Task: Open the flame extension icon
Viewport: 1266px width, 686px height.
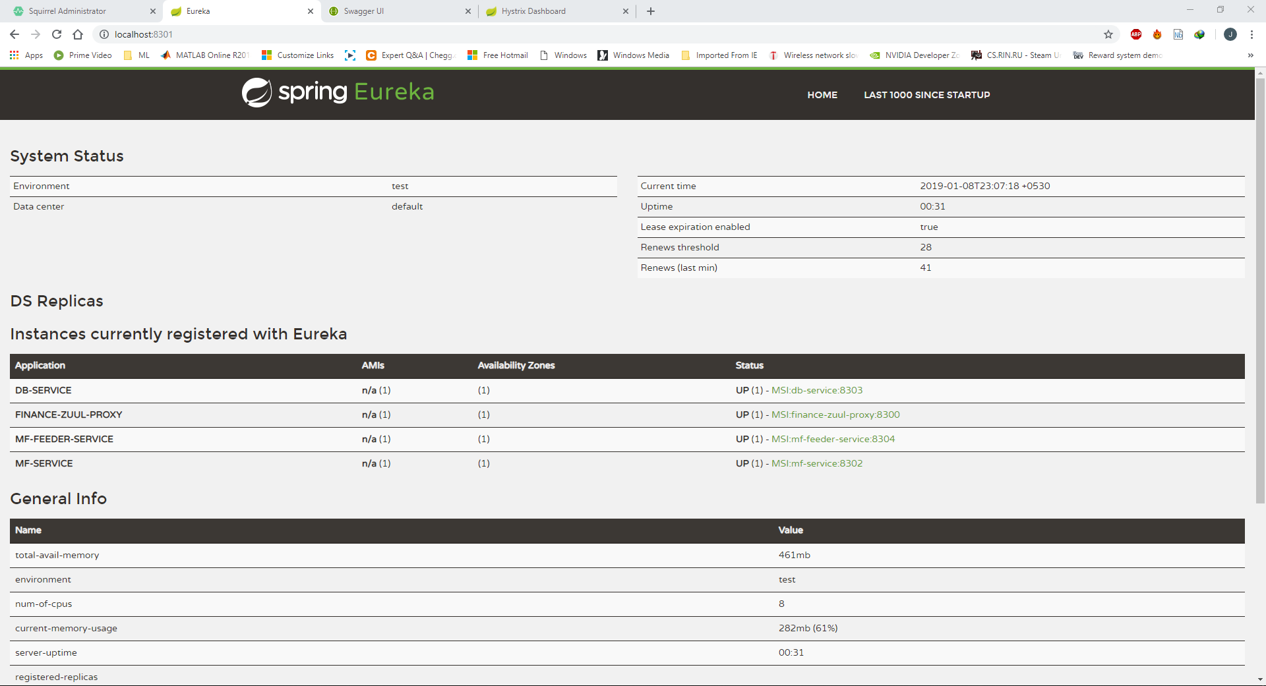Action: [x=1157, y=34]
